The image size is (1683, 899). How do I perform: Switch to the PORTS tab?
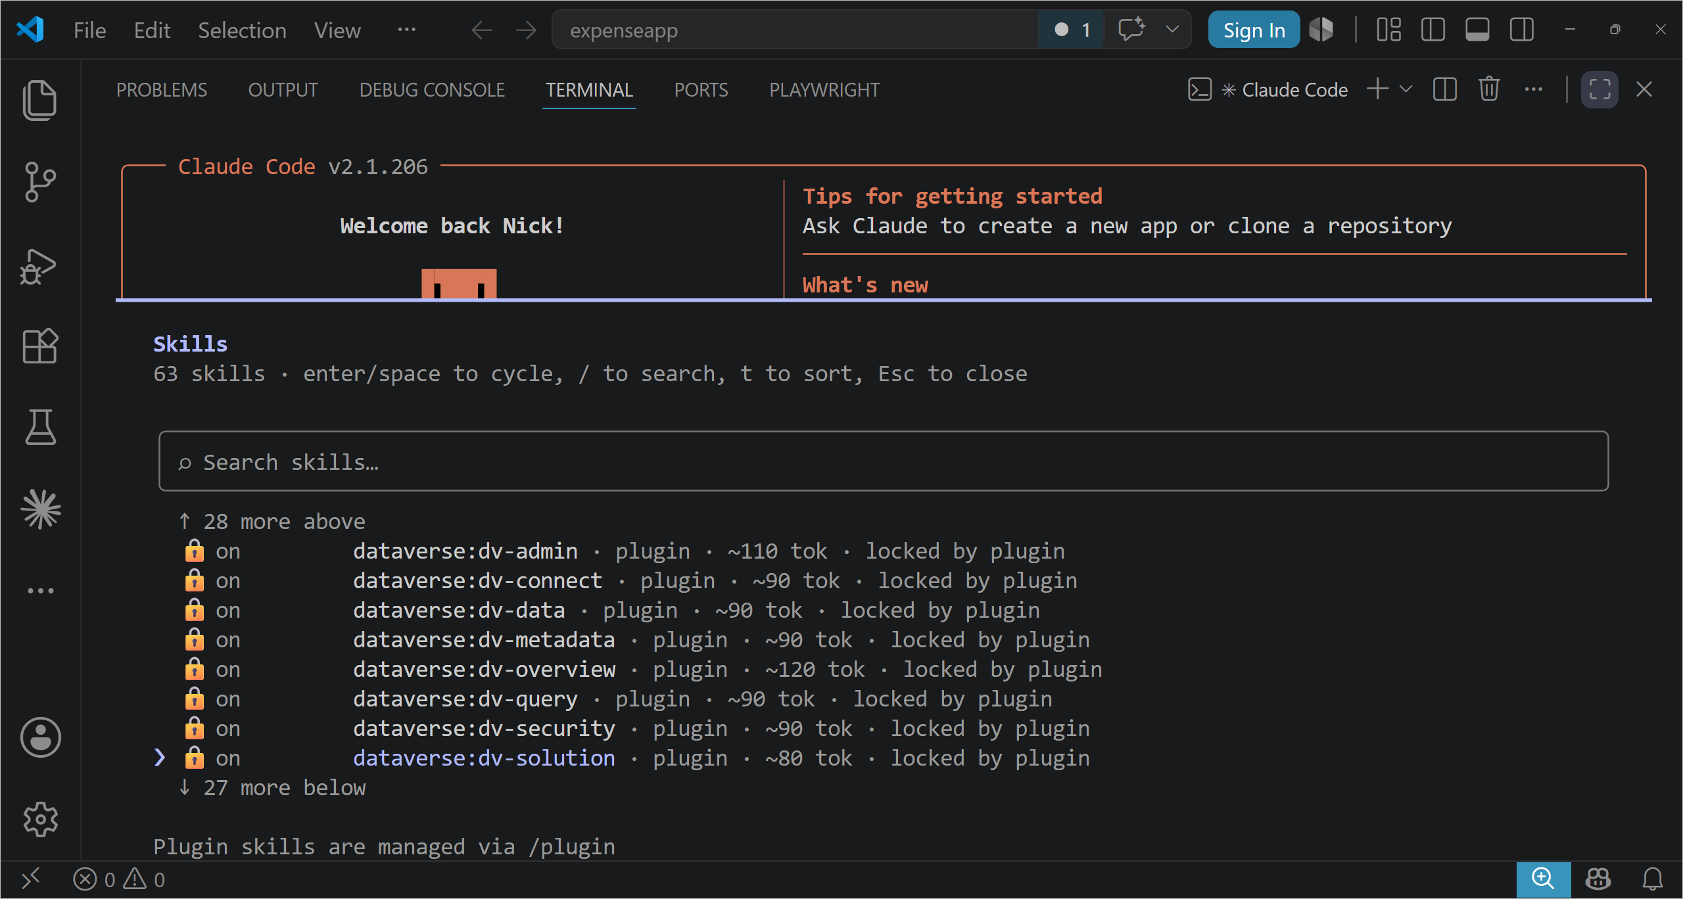pyautogui.click(x=701, y=89)
